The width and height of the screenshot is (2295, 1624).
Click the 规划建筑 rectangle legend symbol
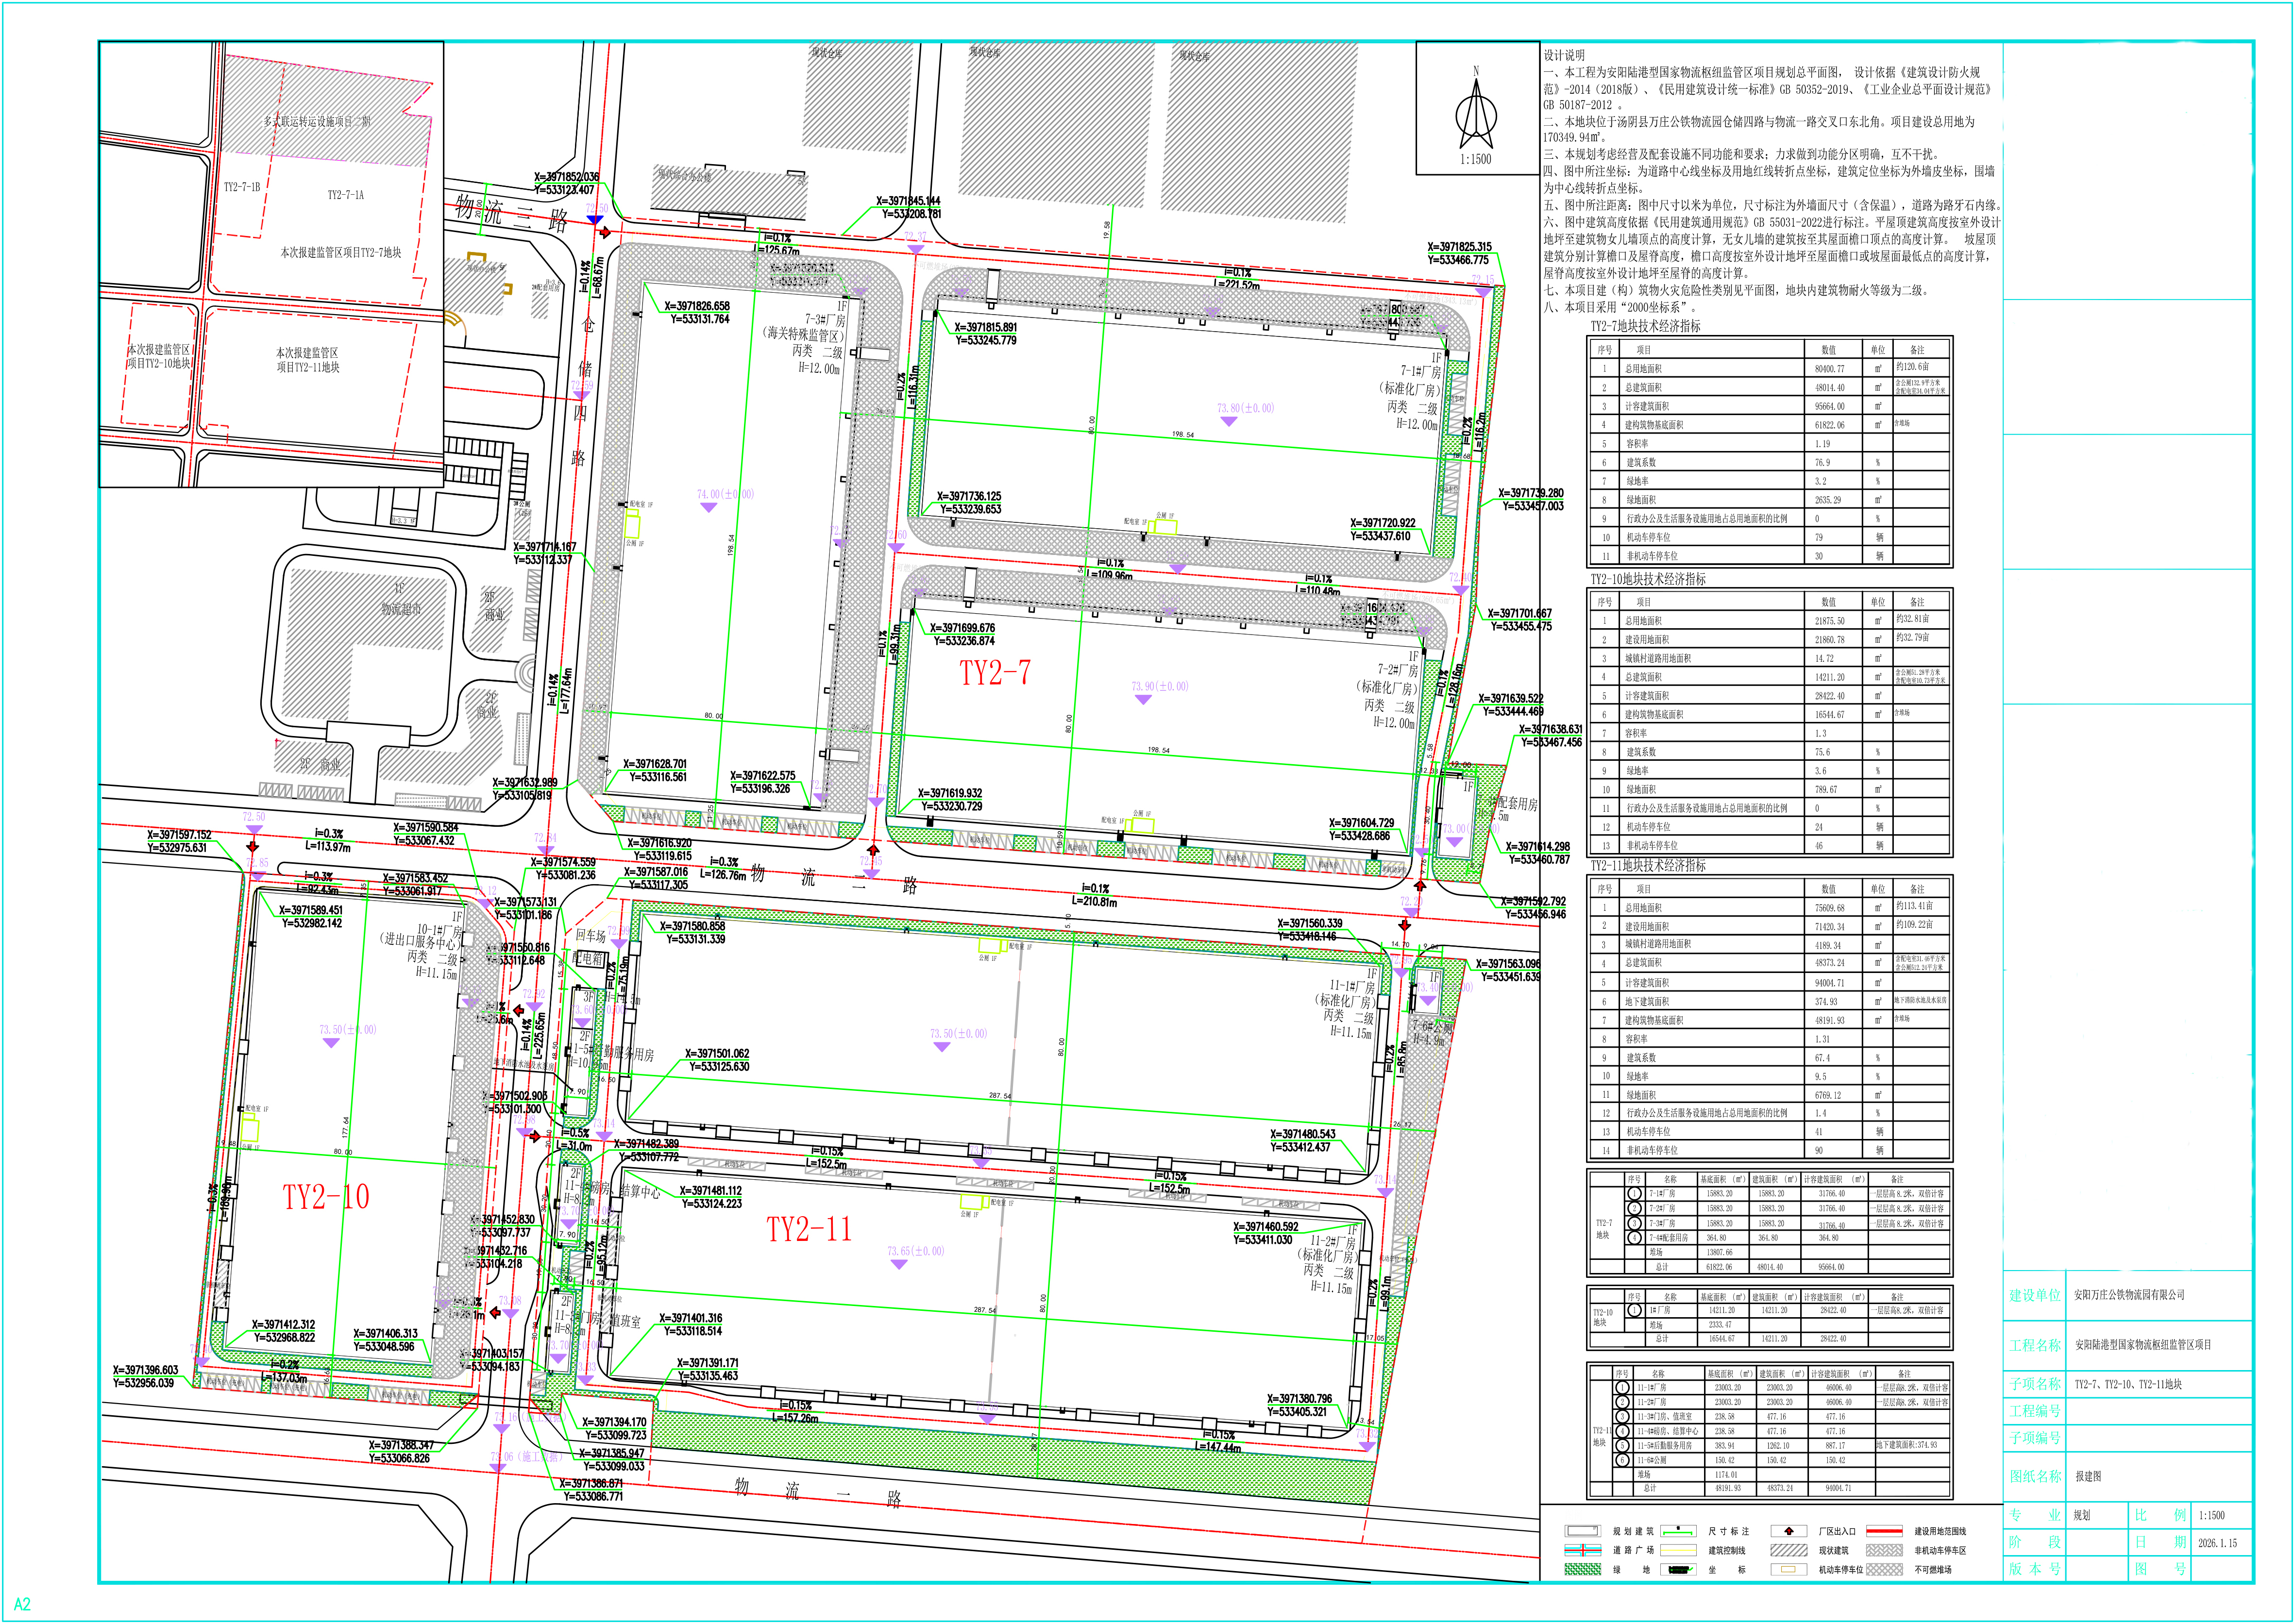(1582, 1531)
